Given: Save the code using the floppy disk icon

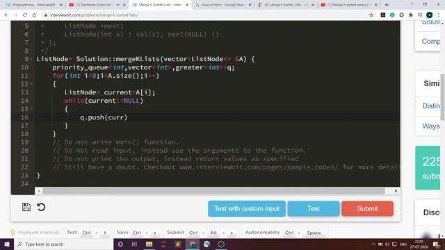Looking at the screenshot, I should coord(26,207).
